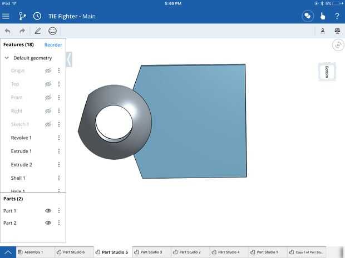Open the options menu for Origin
Image resolution: width=345 pixels, height=258 pixels.
[x=59, y=70]
